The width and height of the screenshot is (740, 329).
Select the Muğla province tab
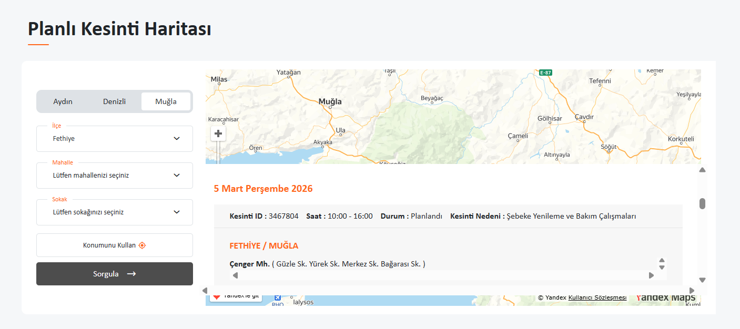[166, 101]
